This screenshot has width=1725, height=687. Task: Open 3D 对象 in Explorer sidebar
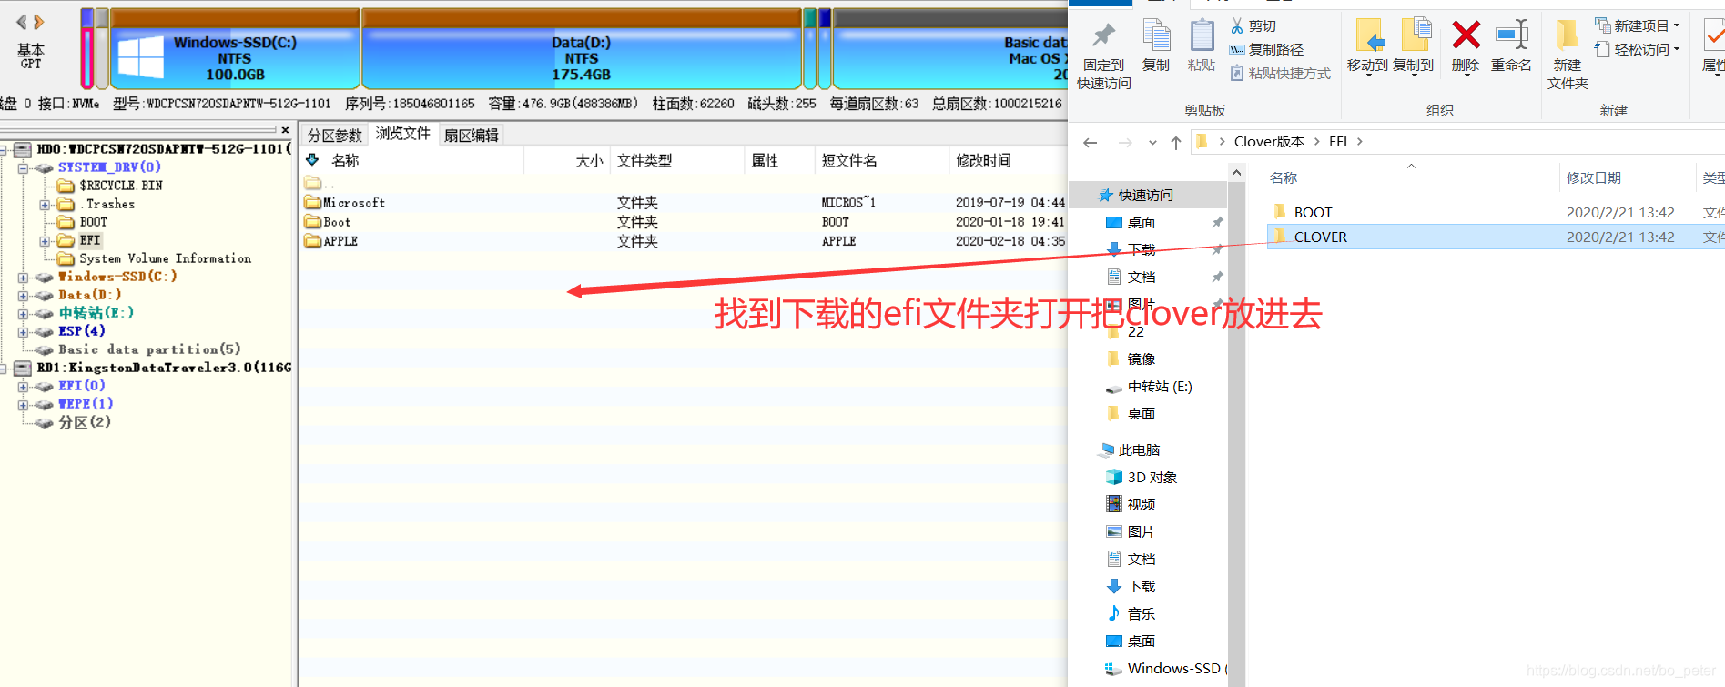point(1152,478)
